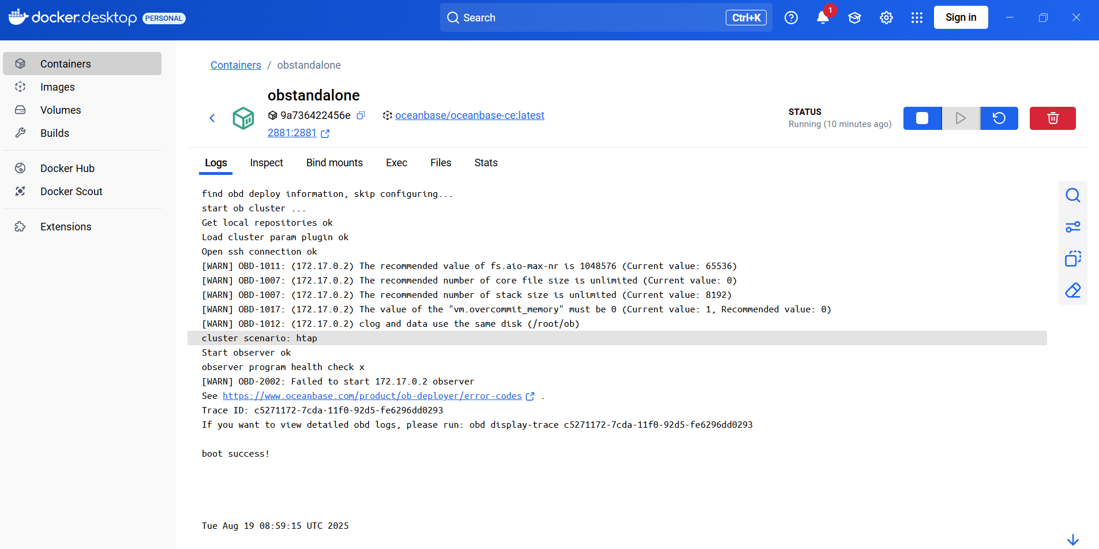This screenshot has height=549, width=1099.
Task: Click the large container cube icon
Action: [243, 118]
